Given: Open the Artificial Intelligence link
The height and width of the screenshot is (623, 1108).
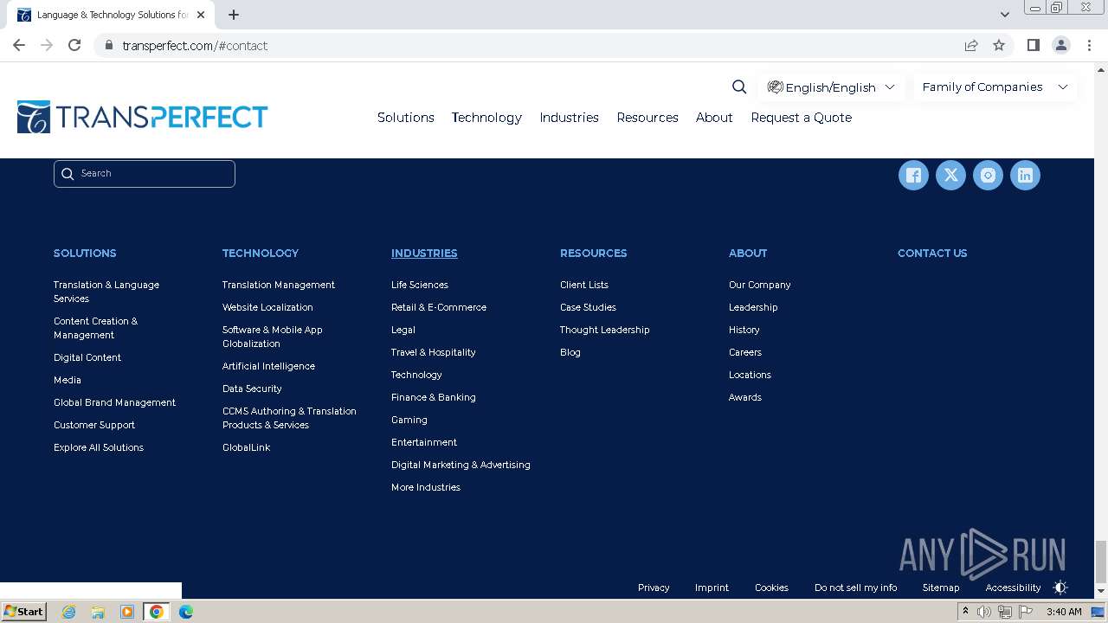Looking at the screenshot, I should pos(268,366).
